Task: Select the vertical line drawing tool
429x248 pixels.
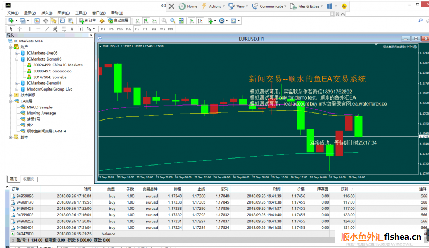Action: pos(31,28)
